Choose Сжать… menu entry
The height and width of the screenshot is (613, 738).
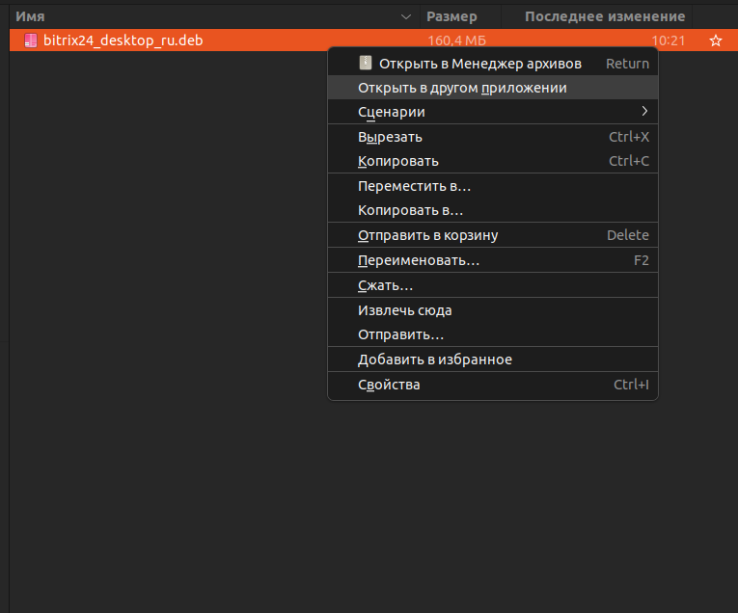[x=493, y=285]
